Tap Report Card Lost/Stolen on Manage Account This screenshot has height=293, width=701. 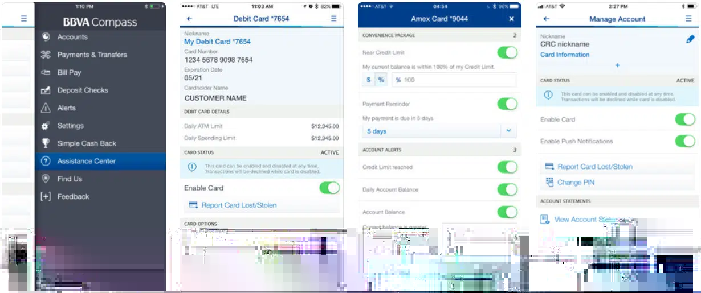click(x=594, y=167)
